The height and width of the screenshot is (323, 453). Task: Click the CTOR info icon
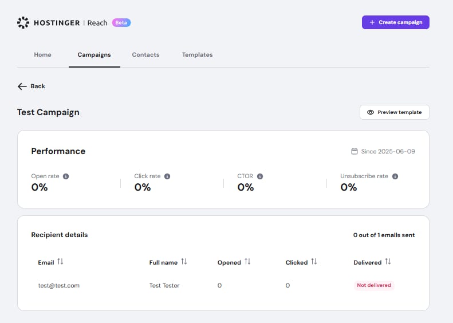[260, 176]
